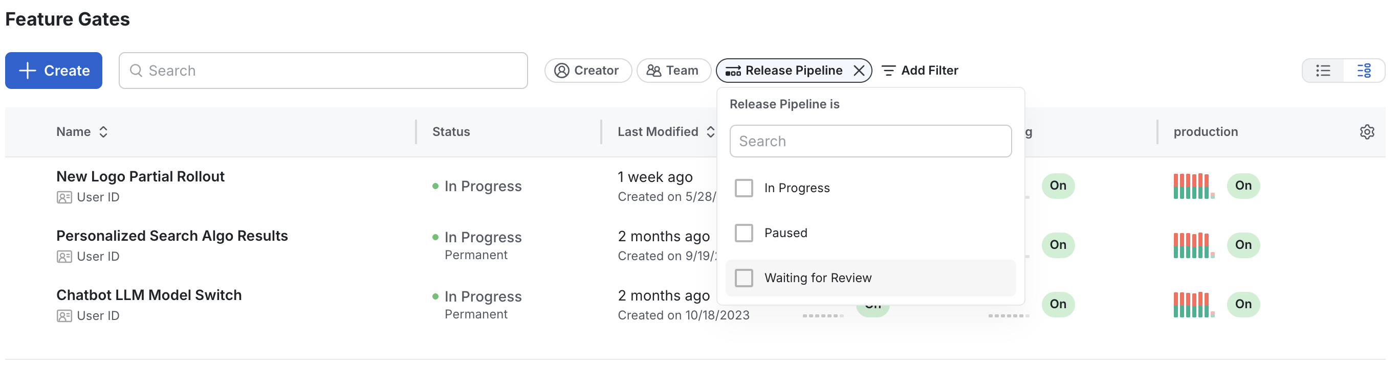Focus the main Search gates field
1399x368 pixels.
(323, 71)
